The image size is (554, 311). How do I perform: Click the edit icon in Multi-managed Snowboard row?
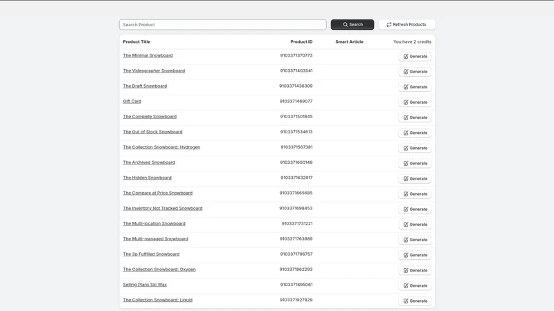(406, 240)
